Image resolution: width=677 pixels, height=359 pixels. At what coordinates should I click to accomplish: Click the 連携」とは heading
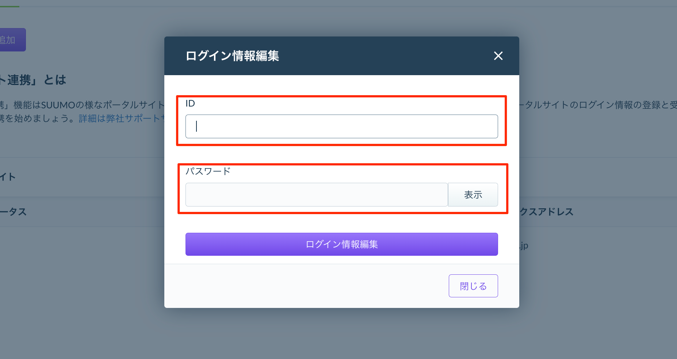33,80
